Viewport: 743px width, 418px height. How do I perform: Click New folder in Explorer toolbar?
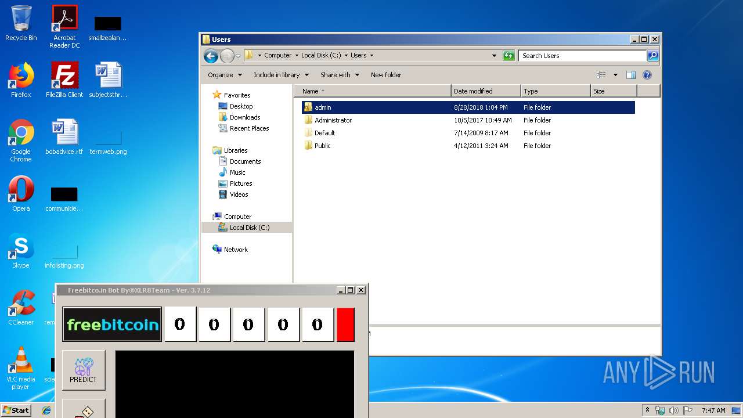[386, 75]
